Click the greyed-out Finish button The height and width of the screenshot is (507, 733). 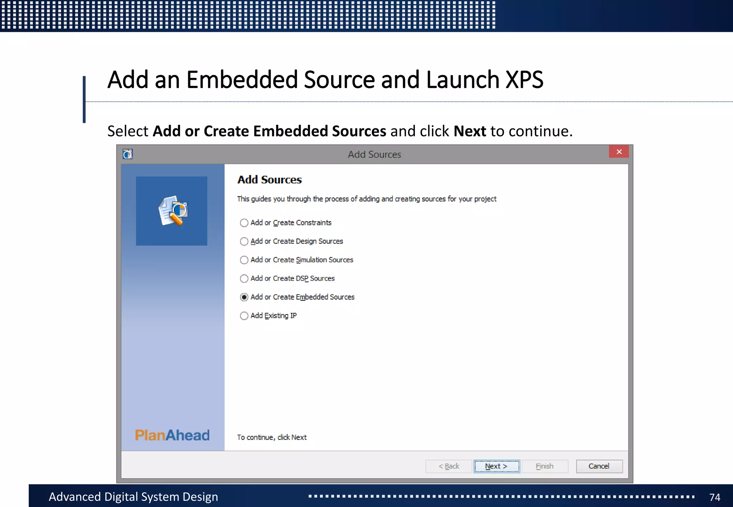tap(545, 466)
